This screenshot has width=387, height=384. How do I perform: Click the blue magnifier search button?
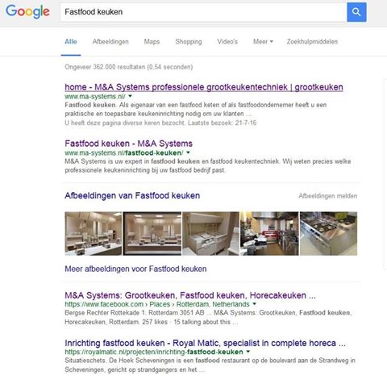[356, 12]
